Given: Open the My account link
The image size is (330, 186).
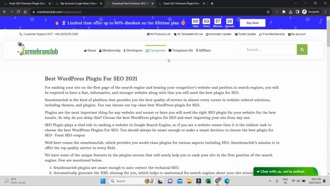Looking at the screenshot, I should 297,34.
